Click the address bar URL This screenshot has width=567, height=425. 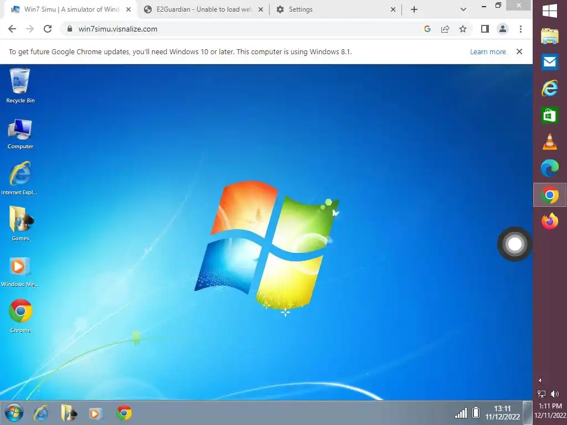(118, 29)
